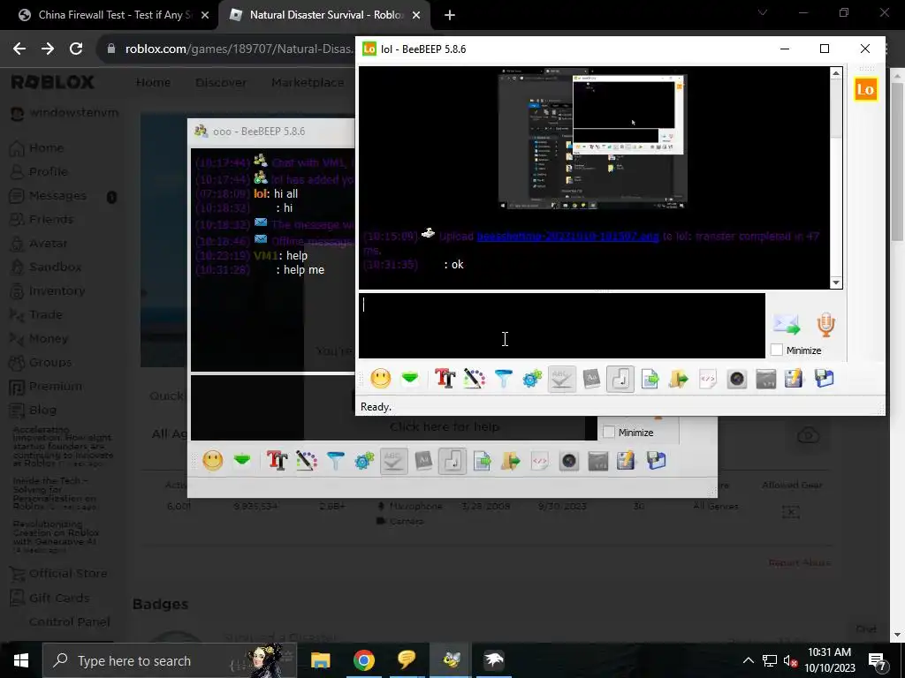Viewport: 905px width, 678px height.
Task: Toggle word completer dictionary in lol chat
Action: pyautogui.click(x=591, y=379)
